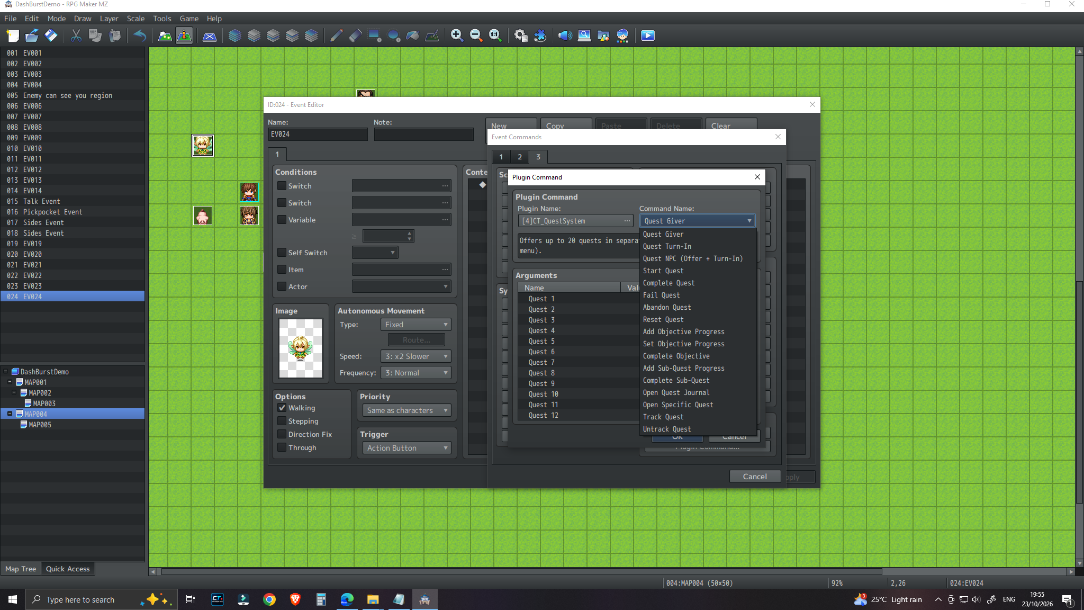Click the map vertical scrollbar
The image size is (1084, 610).
pyautogui.click(x=1079, y=392)
